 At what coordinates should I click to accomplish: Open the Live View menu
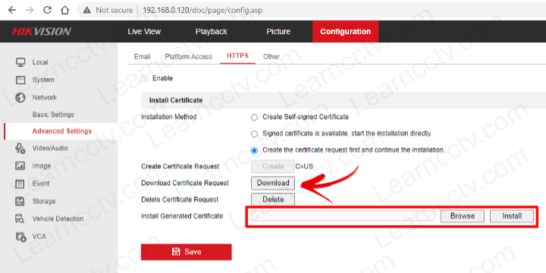(144, 31)
